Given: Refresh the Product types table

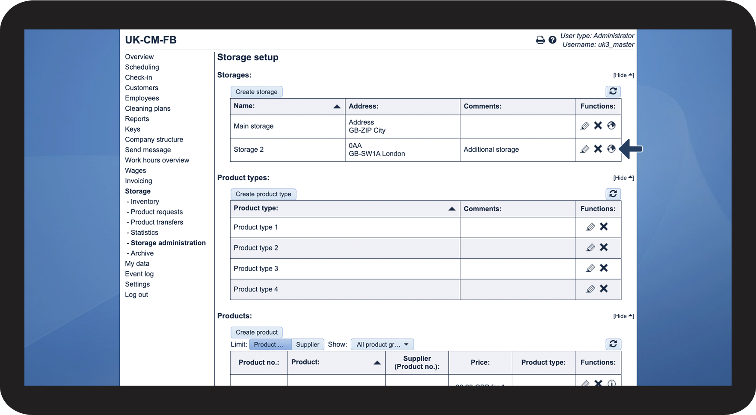Looking at the screenshot, I should tap(613, 194).
